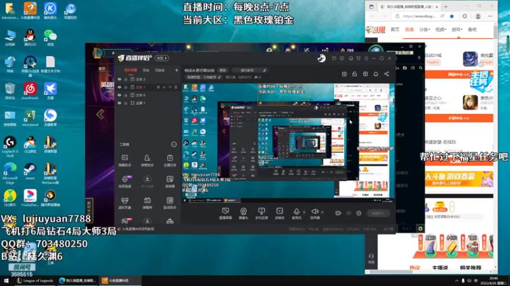
Task: Add 手机投屏 phone mirroring source
Action: point(261,214)
